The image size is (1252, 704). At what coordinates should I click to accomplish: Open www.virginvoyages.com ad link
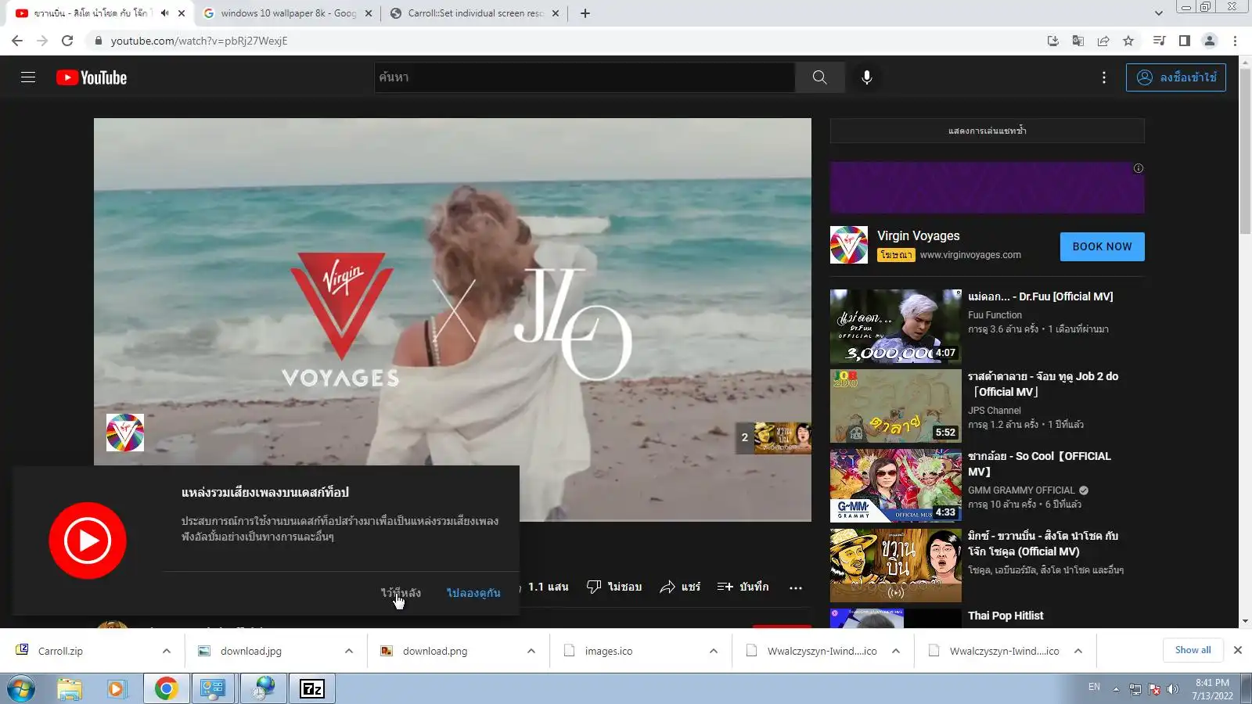click(970, 255)
